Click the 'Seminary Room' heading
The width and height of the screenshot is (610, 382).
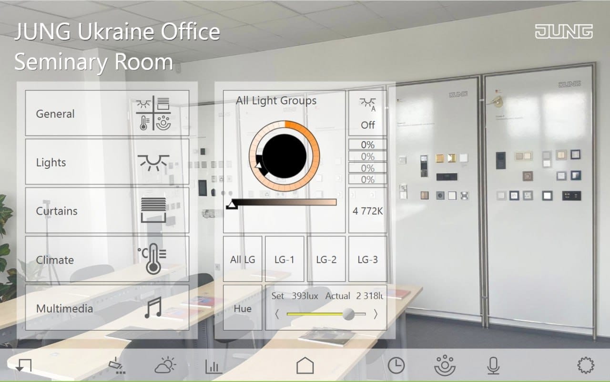[x=94, y=62]
